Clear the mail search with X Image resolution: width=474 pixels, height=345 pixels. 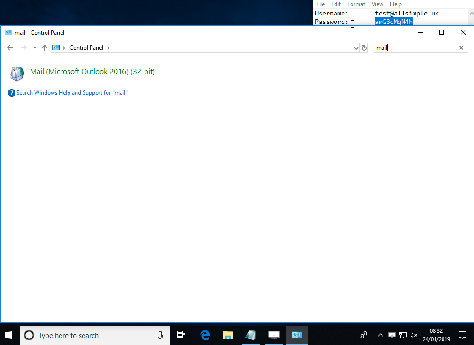click(x=461, y=48)
